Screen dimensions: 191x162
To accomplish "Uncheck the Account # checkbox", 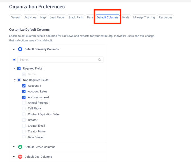I will (x=24, y=86).
